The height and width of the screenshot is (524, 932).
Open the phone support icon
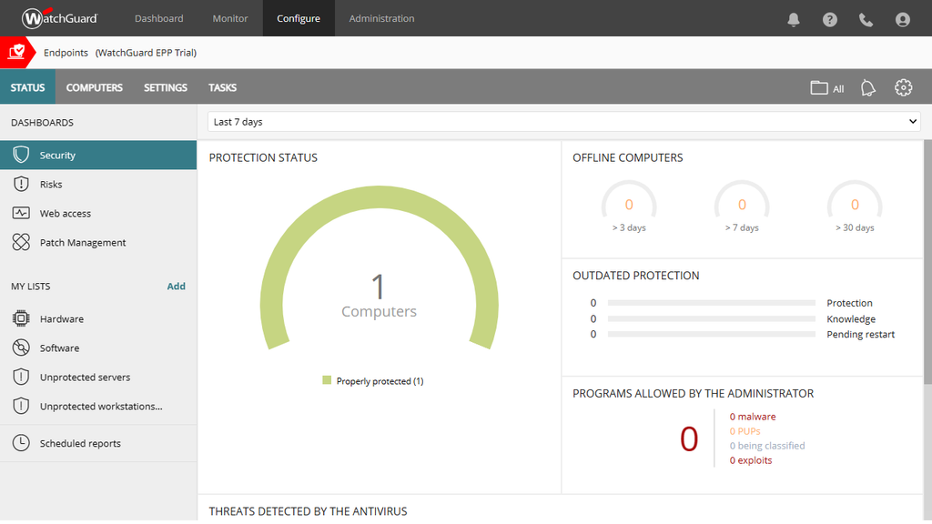click(866, 18)
